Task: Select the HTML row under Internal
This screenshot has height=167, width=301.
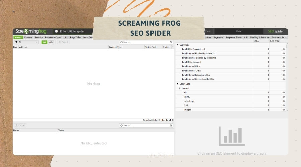Action: tap(231, 97)
